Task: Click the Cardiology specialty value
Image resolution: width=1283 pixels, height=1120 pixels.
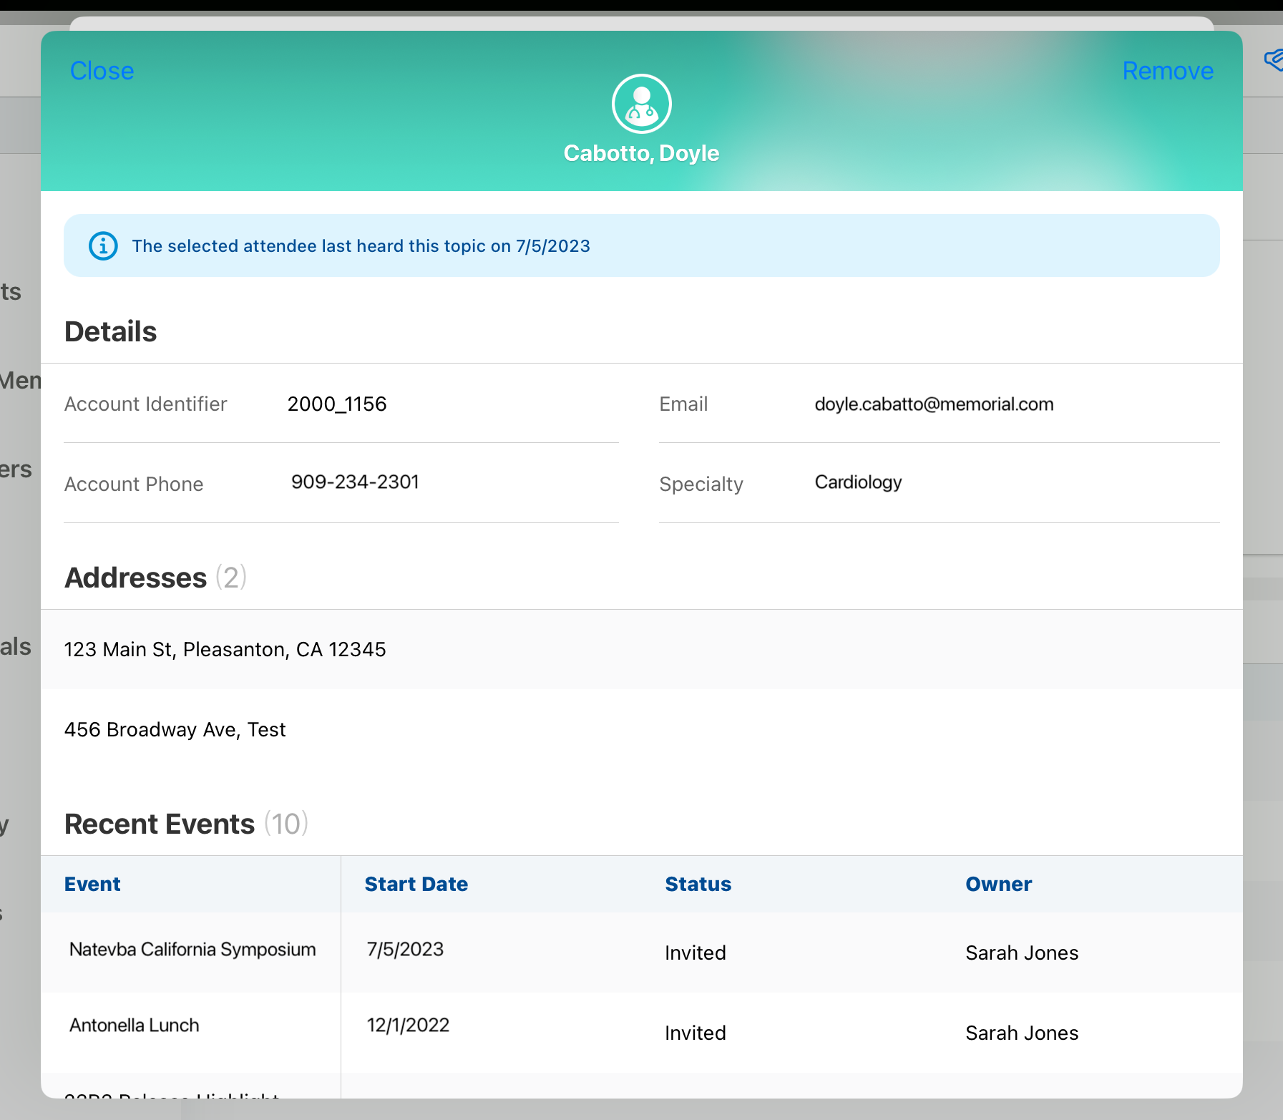Action: (858, 482)
